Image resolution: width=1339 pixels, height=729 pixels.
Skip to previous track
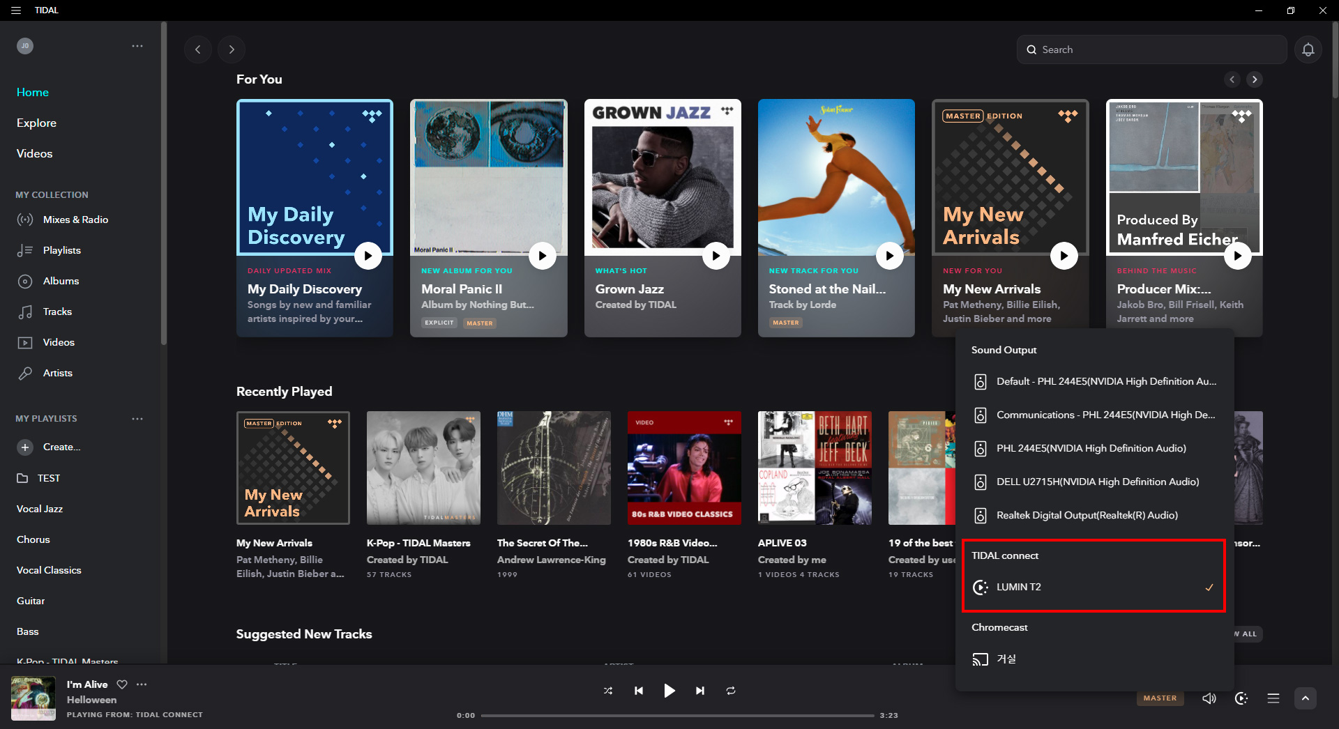(x=639, y=691)
